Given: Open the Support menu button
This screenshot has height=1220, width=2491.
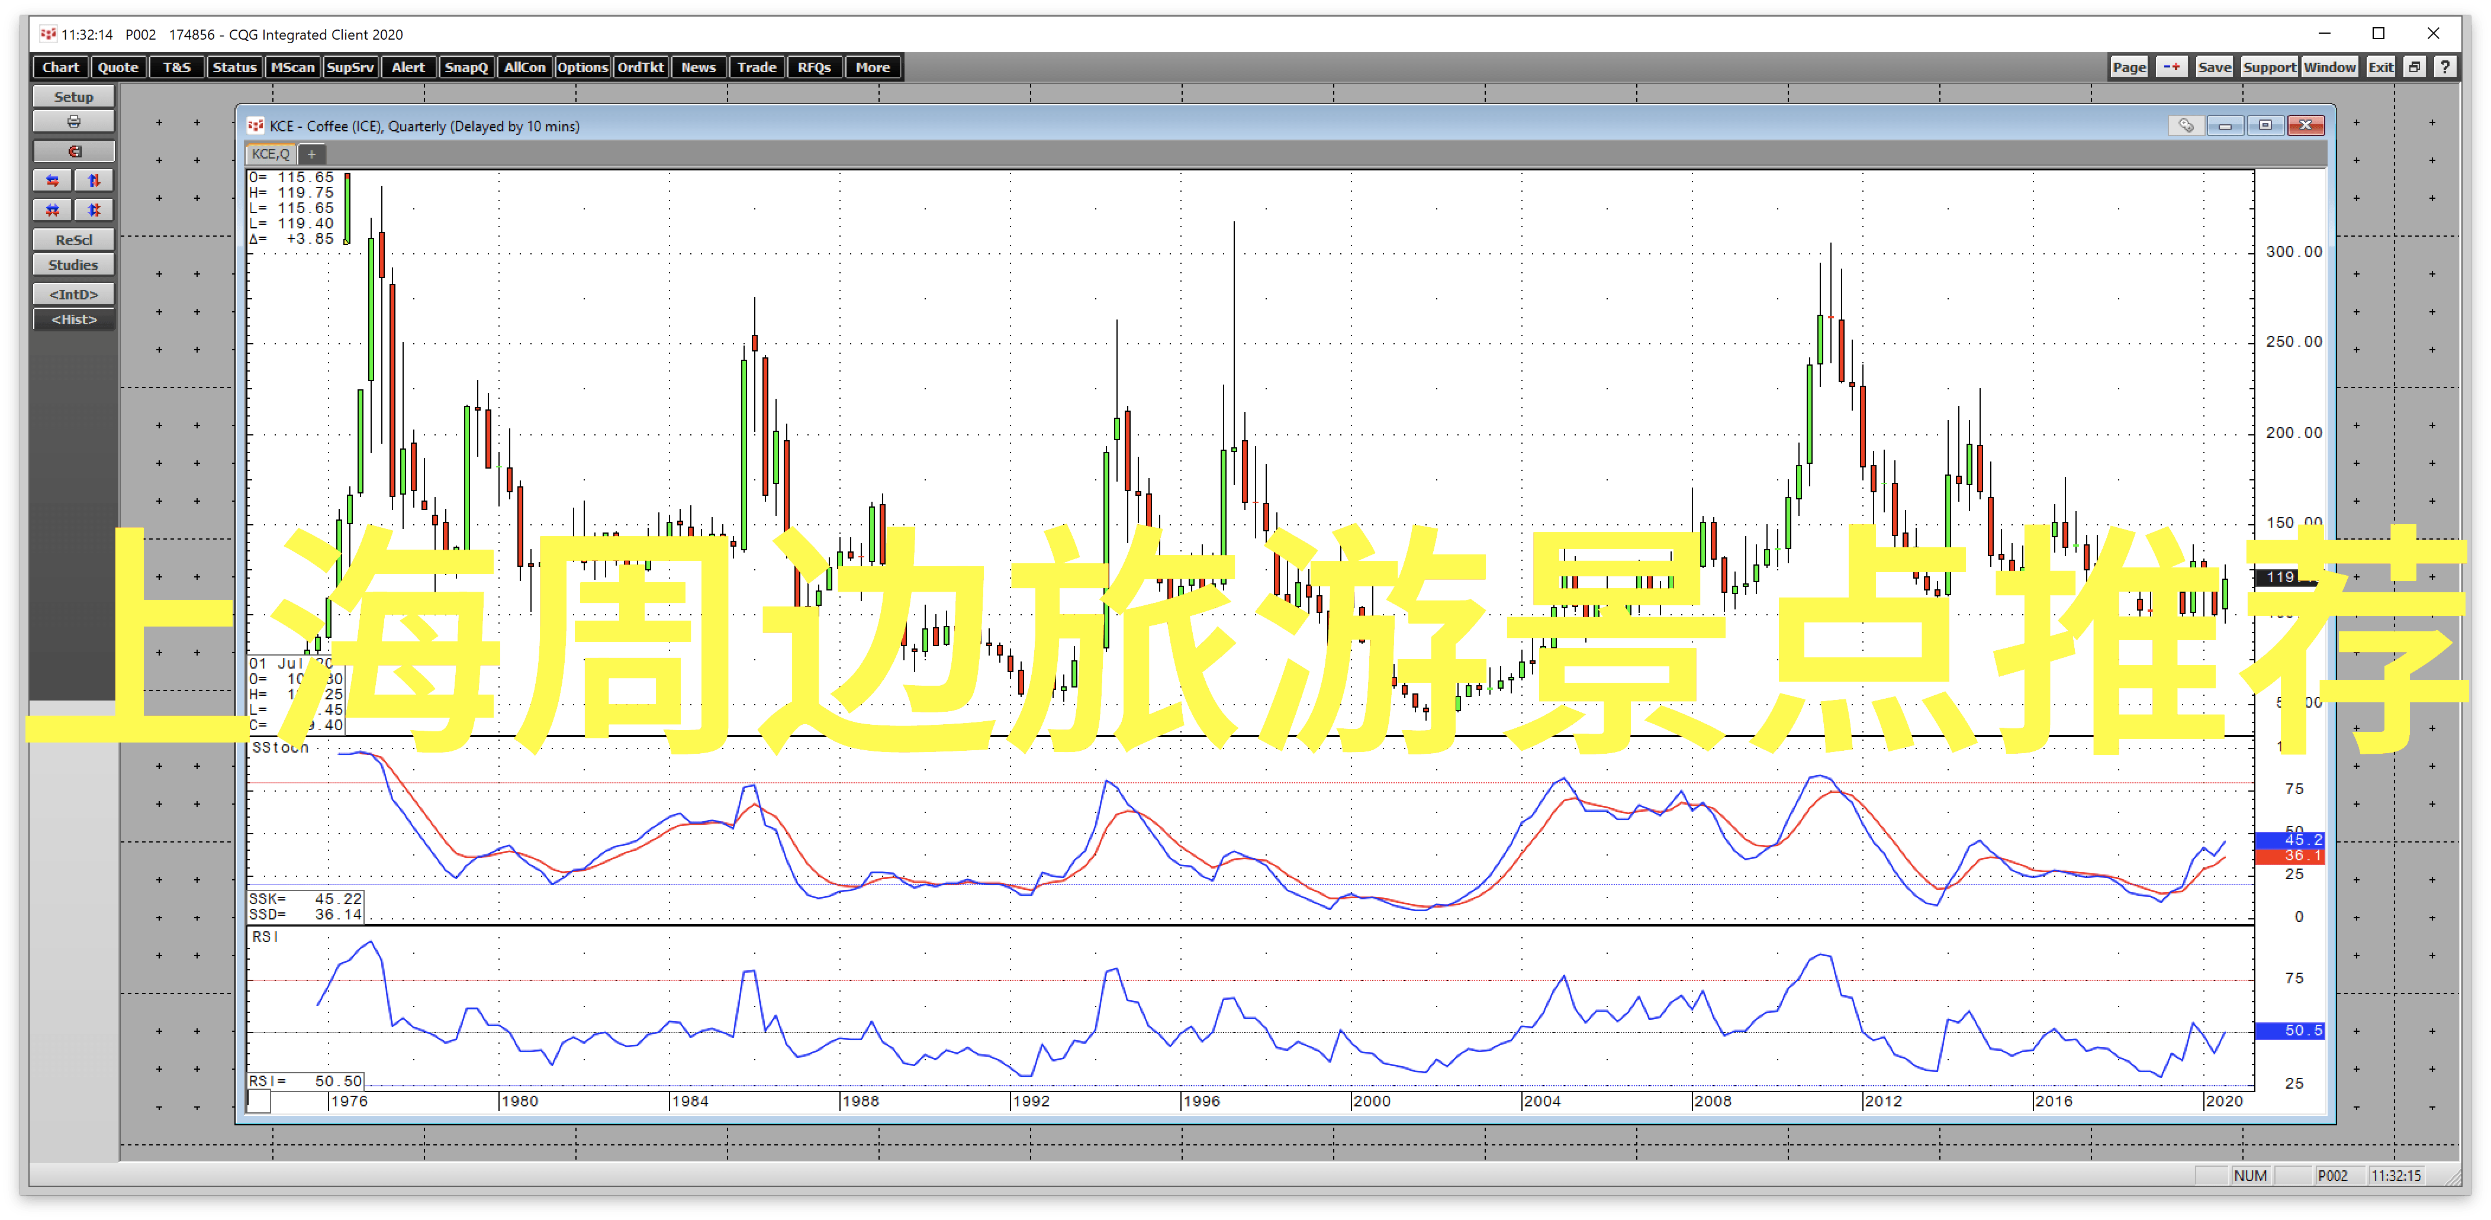Looking at the screenshot, I should (x=2268, y=67).
